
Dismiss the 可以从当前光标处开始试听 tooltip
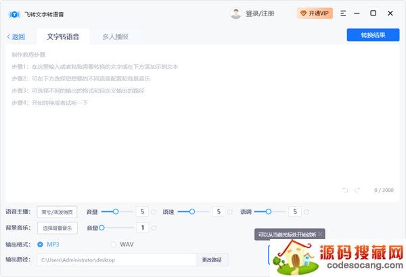tap(320, 234)
